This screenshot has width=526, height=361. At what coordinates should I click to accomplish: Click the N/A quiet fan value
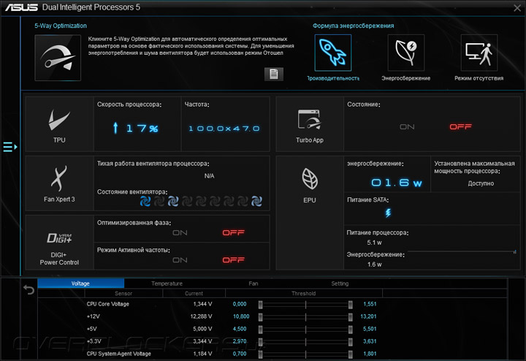(x=210, y=176)
